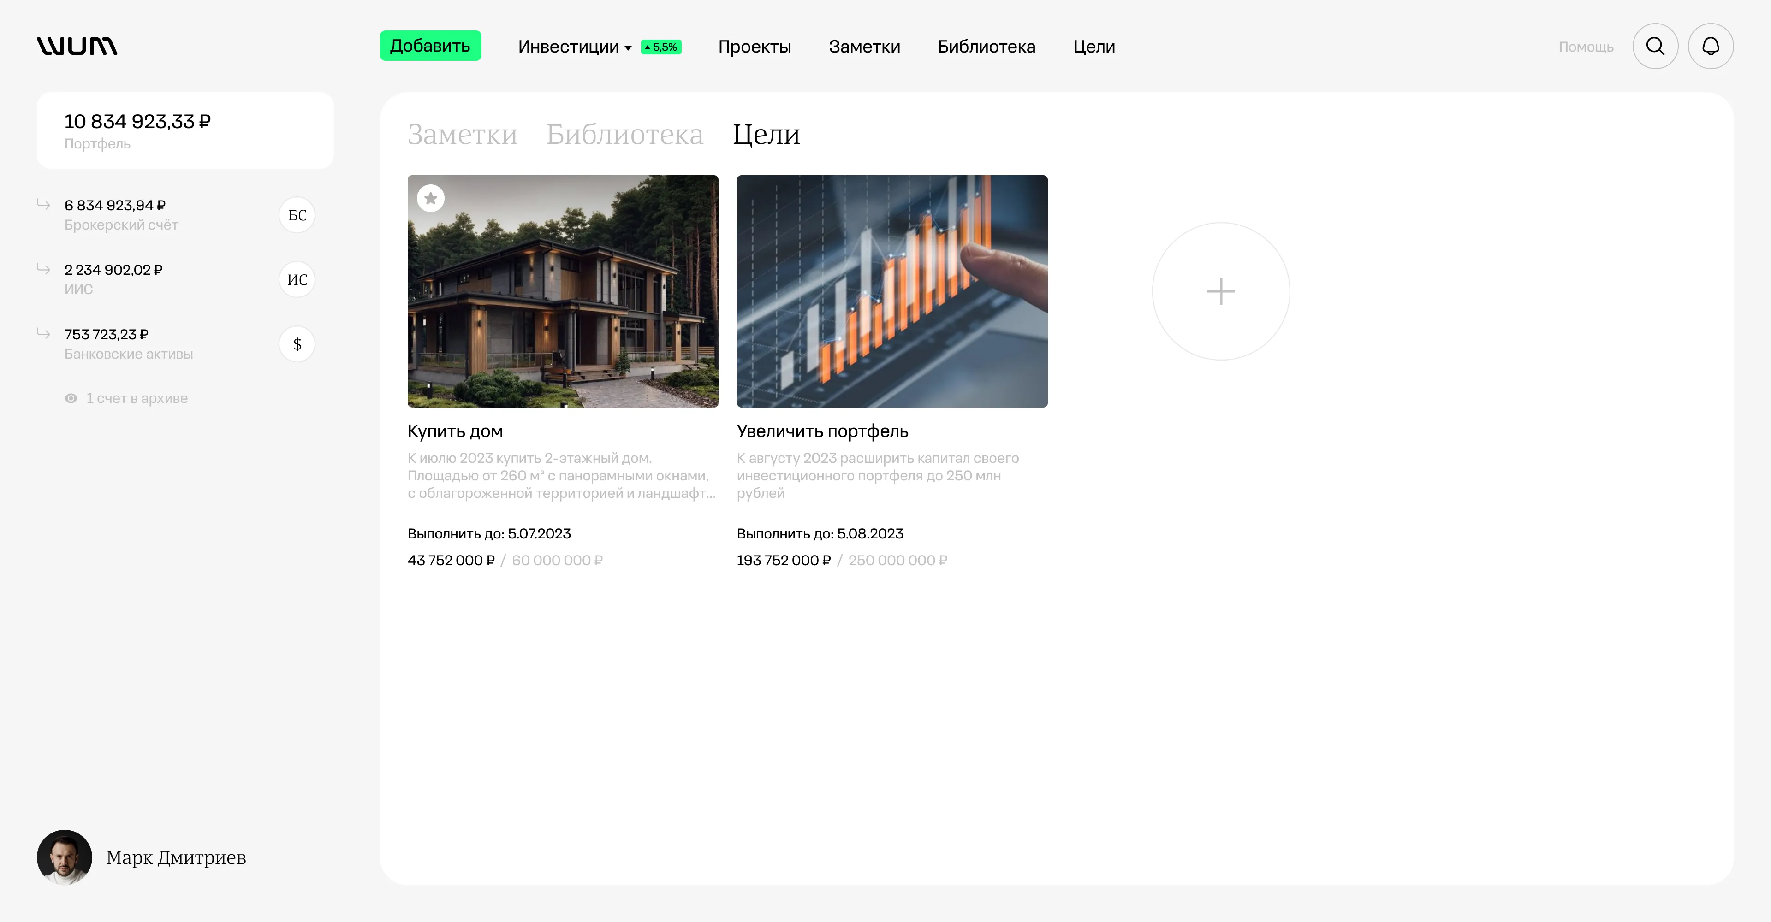Click the БС brokerage account badge
Image resolution: width=1771 pixels, height=922 pixels.
[297, 215]
